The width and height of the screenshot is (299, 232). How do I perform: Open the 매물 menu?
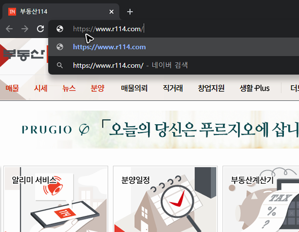[12, 88]
